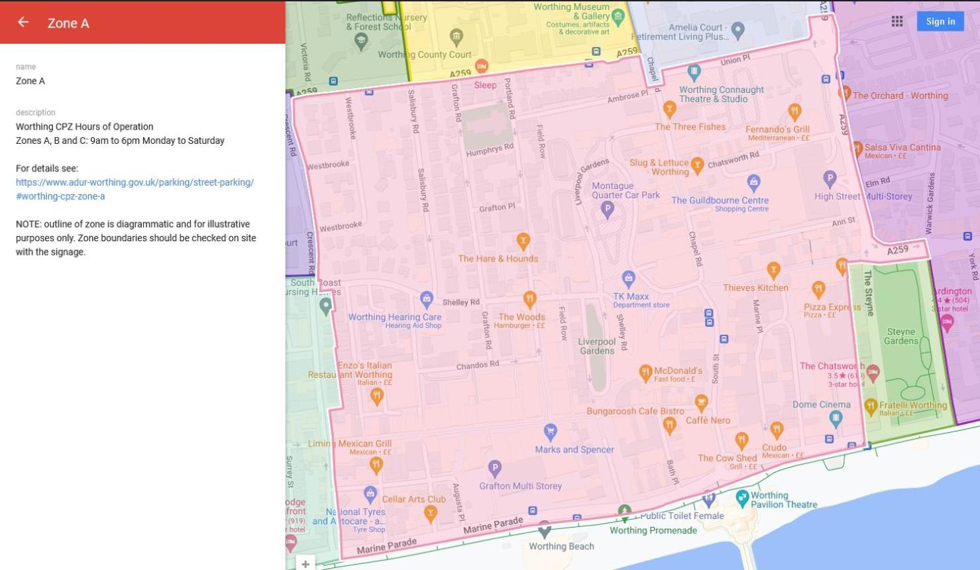Click Bungaroosh Cafe Bistro restaurant icon
The width and height of the screenshot is (980, 570).
tap(669, 426)
